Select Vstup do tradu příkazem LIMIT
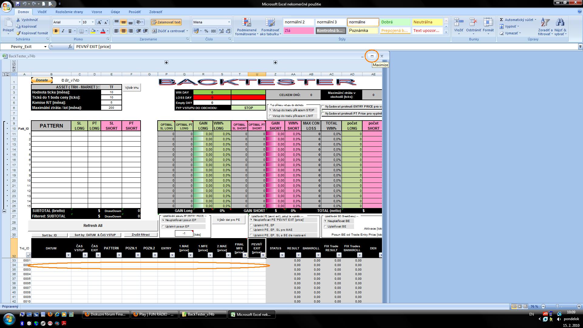Viewport: 583px width, 328px height. pos(271,116)
